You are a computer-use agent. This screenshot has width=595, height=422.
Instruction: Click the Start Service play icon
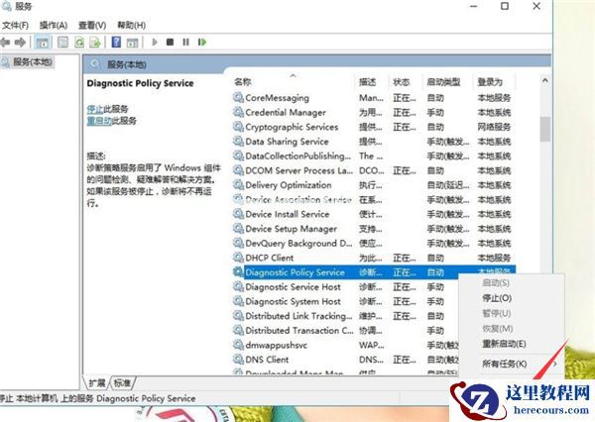tap(155, 42)
